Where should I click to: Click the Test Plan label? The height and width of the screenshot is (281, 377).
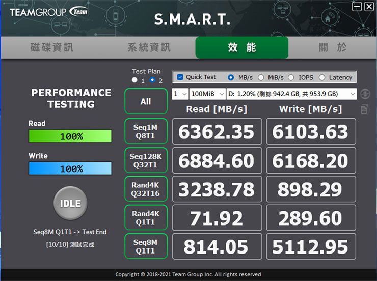click(146, 71)
